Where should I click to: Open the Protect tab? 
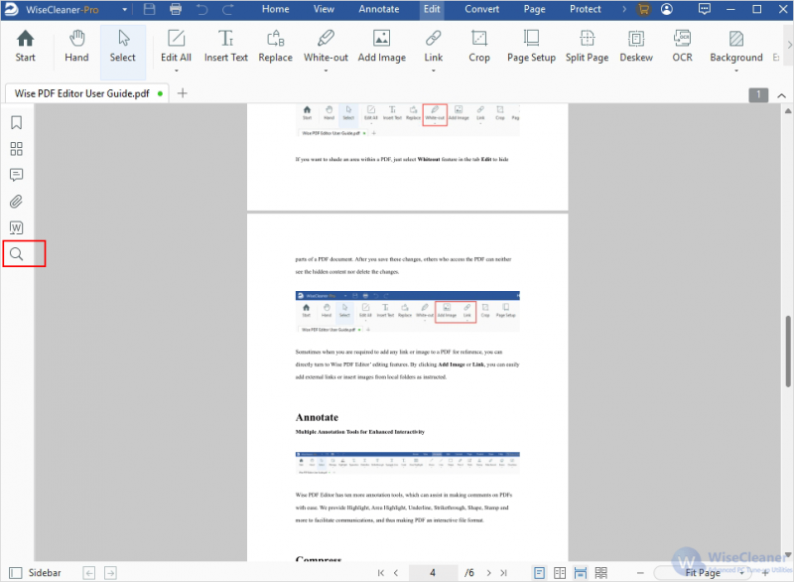pyautogui.click(x=586, y=9)
